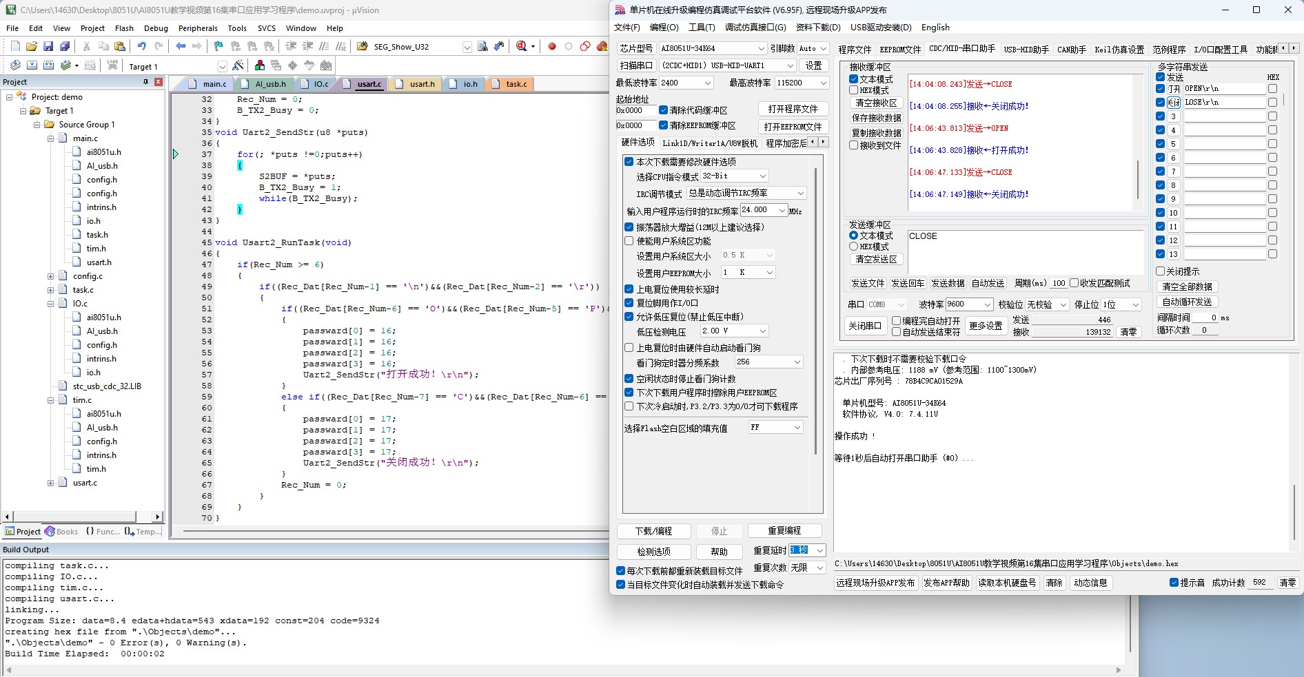Open the Peripherals menu
Viewport: 1304px width, 677px height.
pyautogui.click(x=198, y=28)
